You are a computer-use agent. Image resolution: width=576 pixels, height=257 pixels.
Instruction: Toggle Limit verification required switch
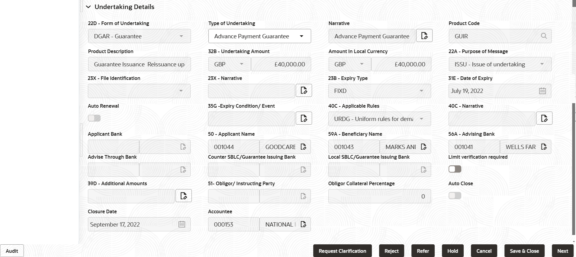coord(455,169)
